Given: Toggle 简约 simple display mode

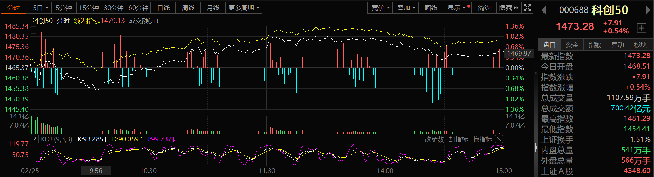Looking at the screenshot, I should click(484, 8).
